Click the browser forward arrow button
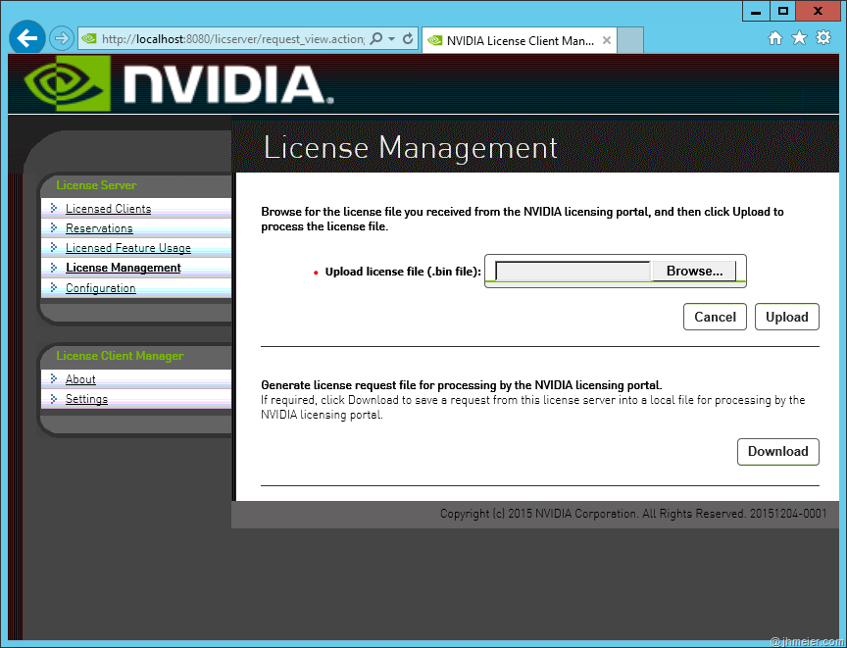 click(61, 39)
